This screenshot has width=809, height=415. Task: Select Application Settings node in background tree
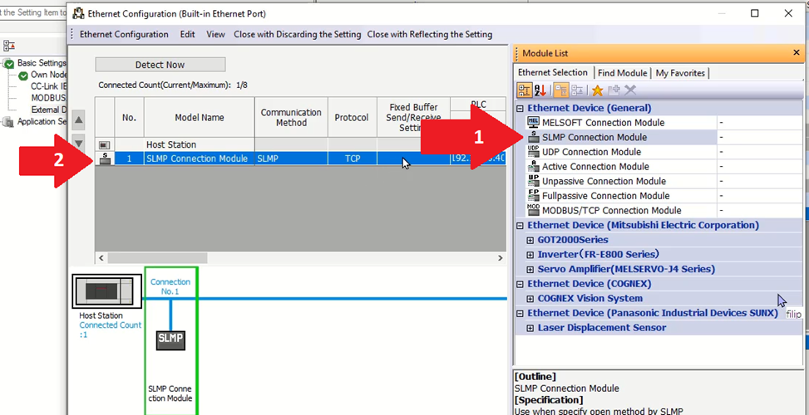pos(42,121)
